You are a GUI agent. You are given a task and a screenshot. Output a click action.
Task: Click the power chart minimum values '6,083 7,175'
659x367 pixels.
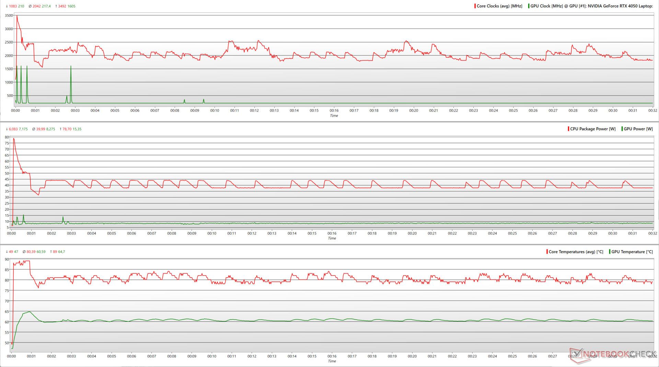point(18,129)
